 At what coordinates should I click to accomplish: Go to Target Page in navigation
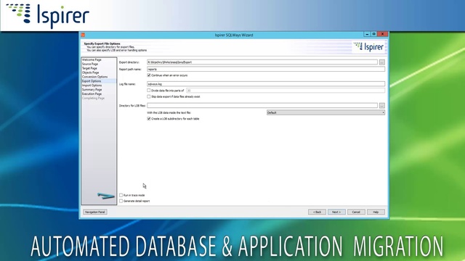[89, 68]
